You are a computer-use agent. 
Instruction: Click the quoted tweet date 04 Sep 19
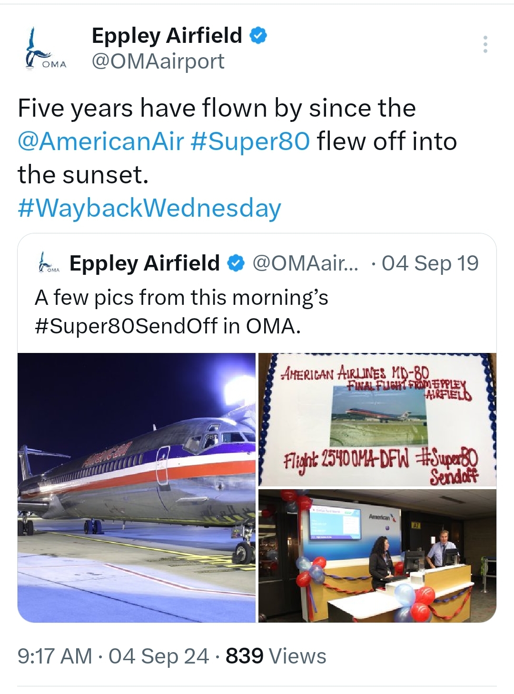[430, 263]
